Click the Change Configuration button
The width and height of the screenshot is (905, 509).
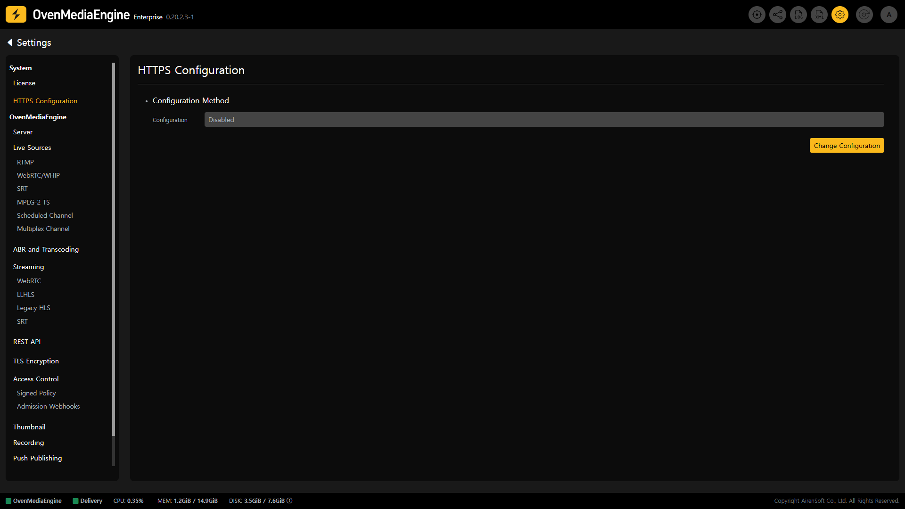[847, 146]
